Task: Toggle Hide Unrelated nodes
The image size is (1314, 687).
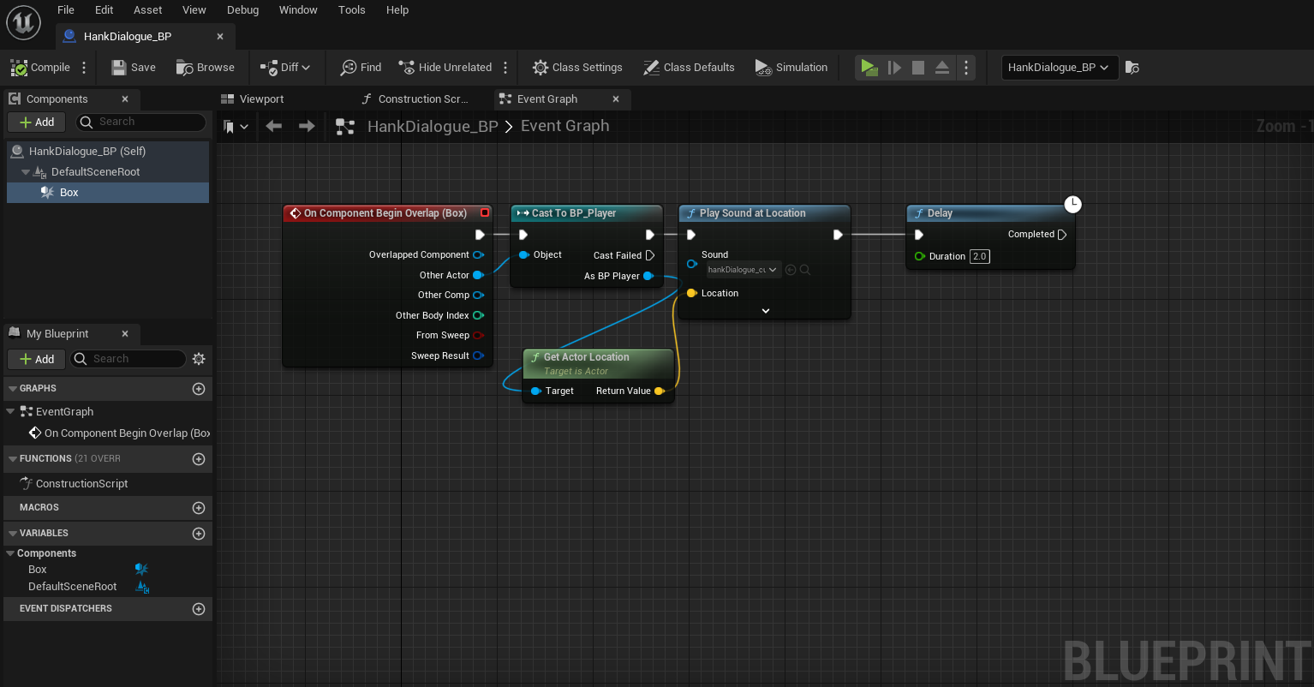Action: coord(445,68)
